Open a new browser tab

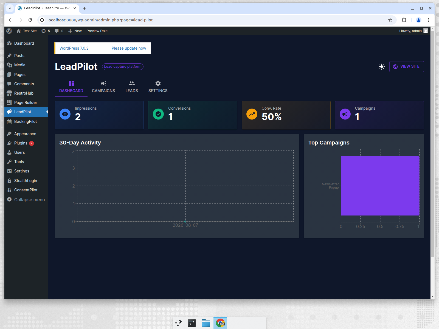tap(85, 8)
